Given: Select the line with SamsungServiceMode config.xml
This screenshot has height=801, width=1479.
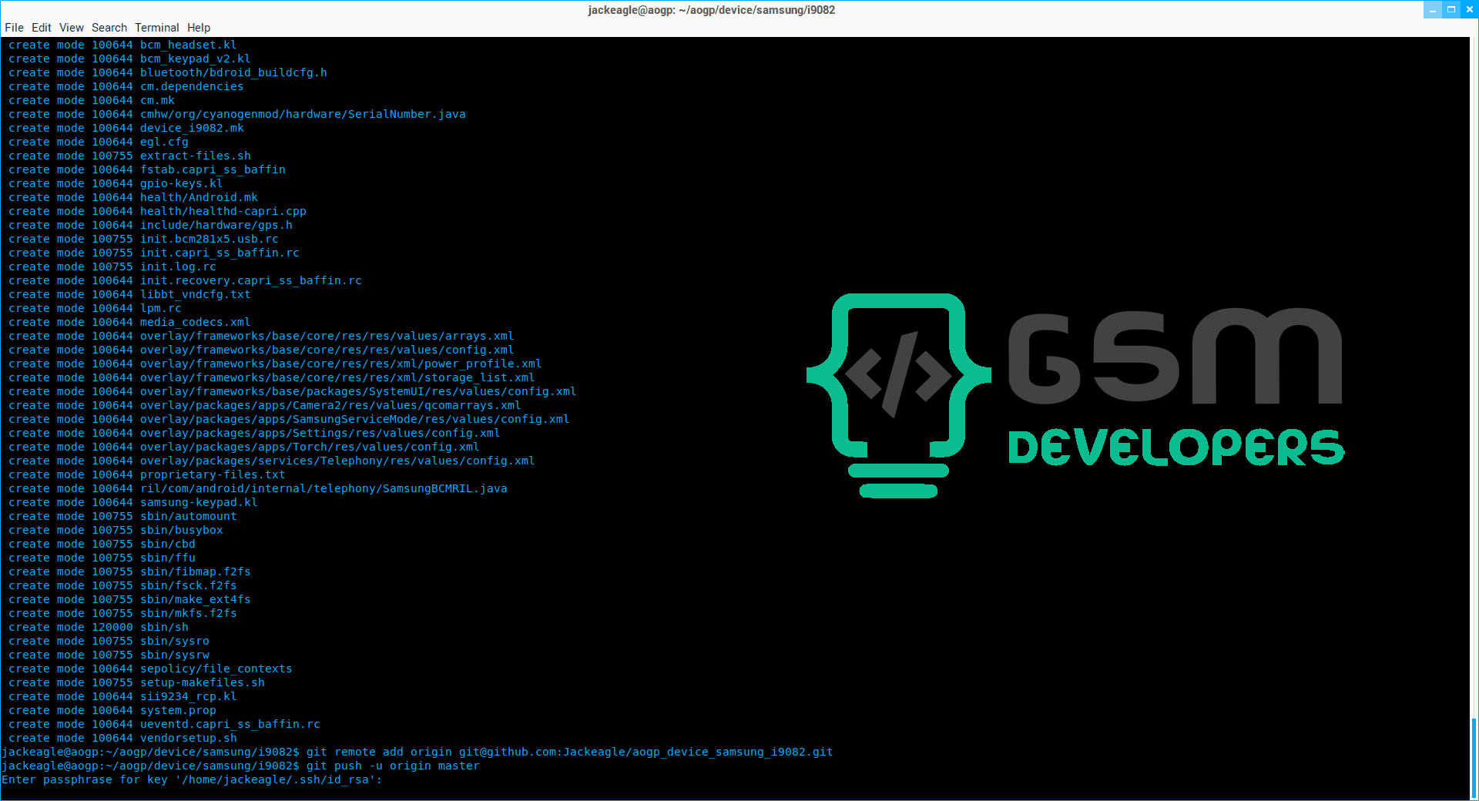Looking at the screenshot, I should click(x=289, y=420).
